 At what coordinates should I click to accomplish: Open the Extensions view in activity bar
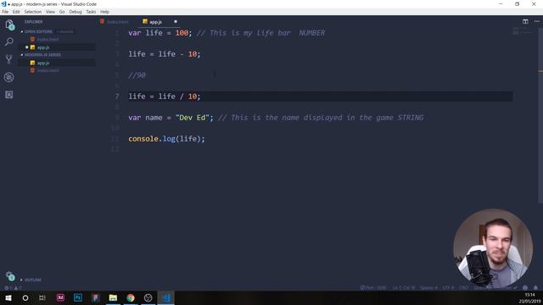(x=9, y=94)
